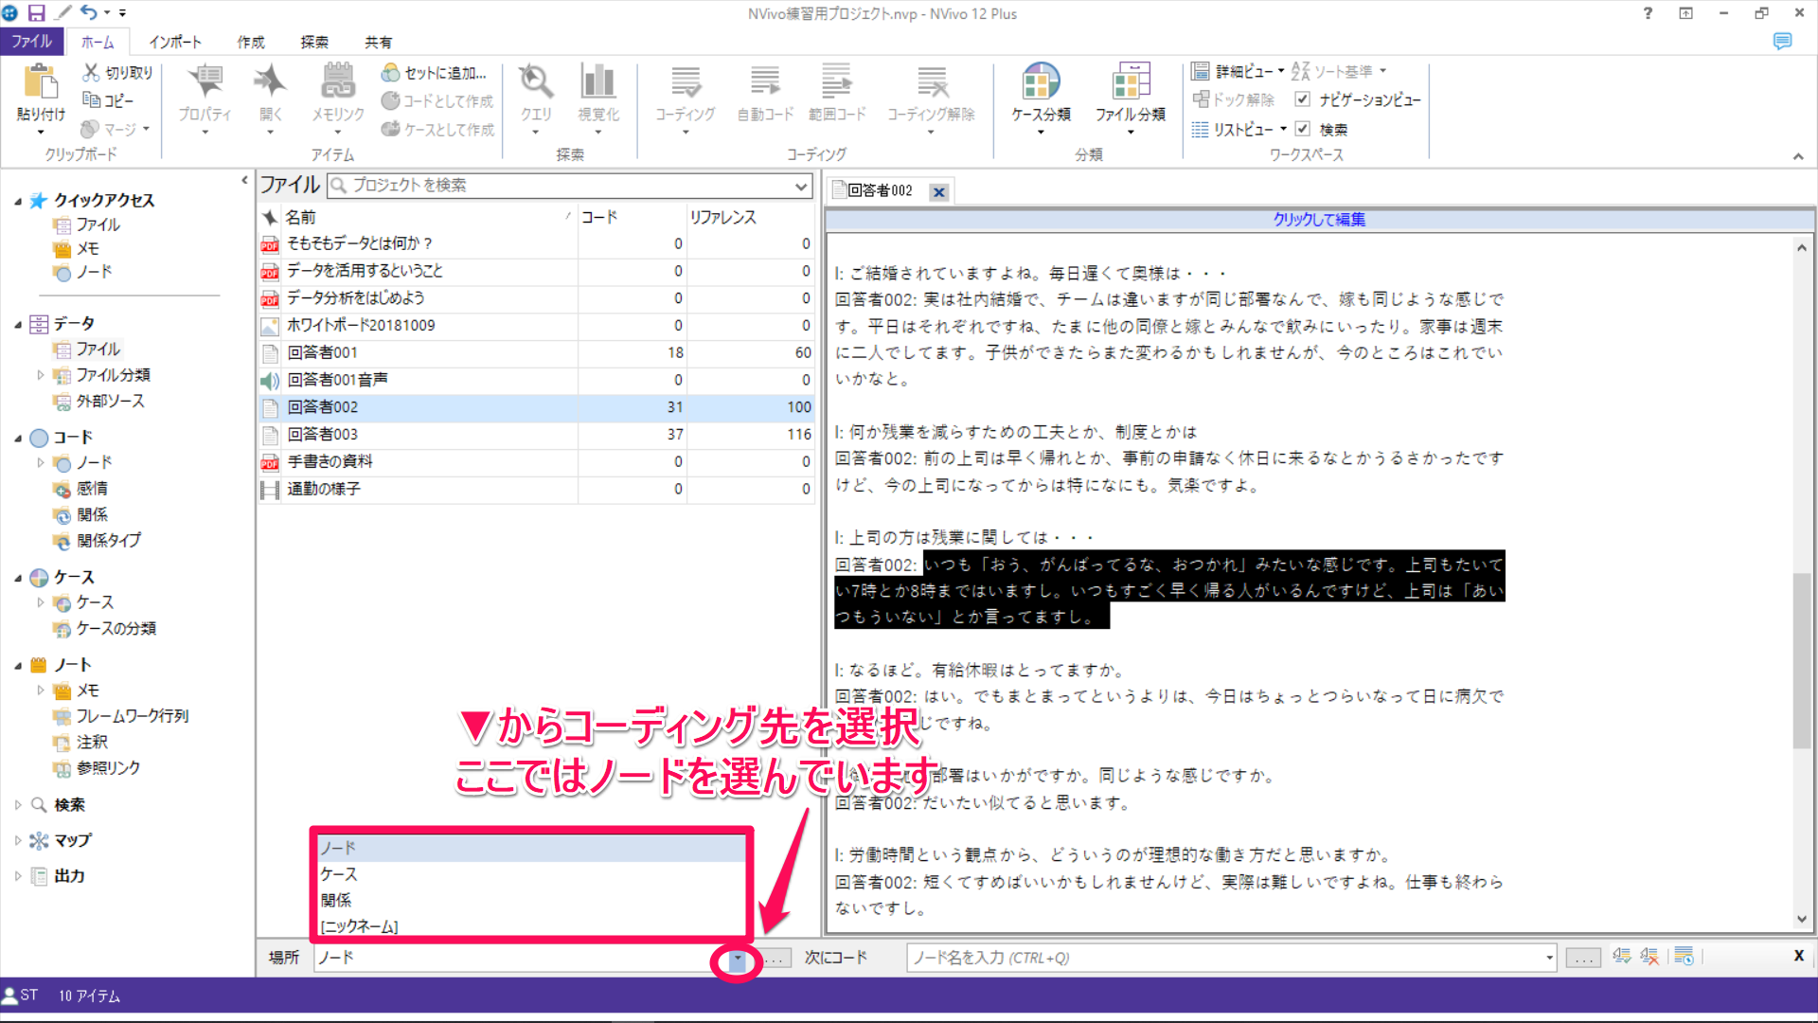Open the 場所 coding location dropdown arrow

[x=737, y=959]
